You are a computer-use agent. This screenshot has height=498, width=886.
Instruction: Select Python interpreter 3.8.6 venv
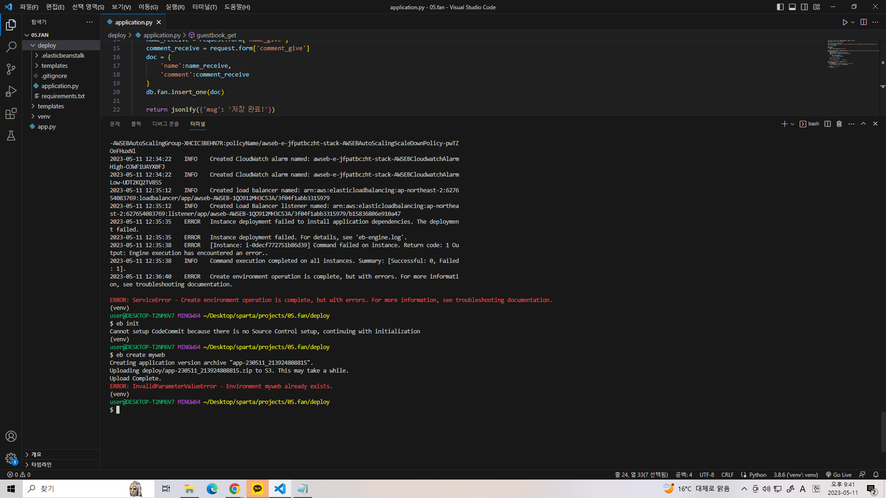tap(796, 474)
